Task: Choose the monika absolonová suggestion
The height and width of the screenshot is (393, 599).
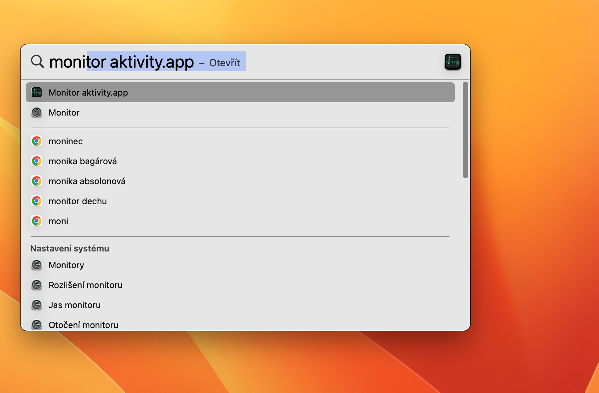Action: click(x=240, y=181)
